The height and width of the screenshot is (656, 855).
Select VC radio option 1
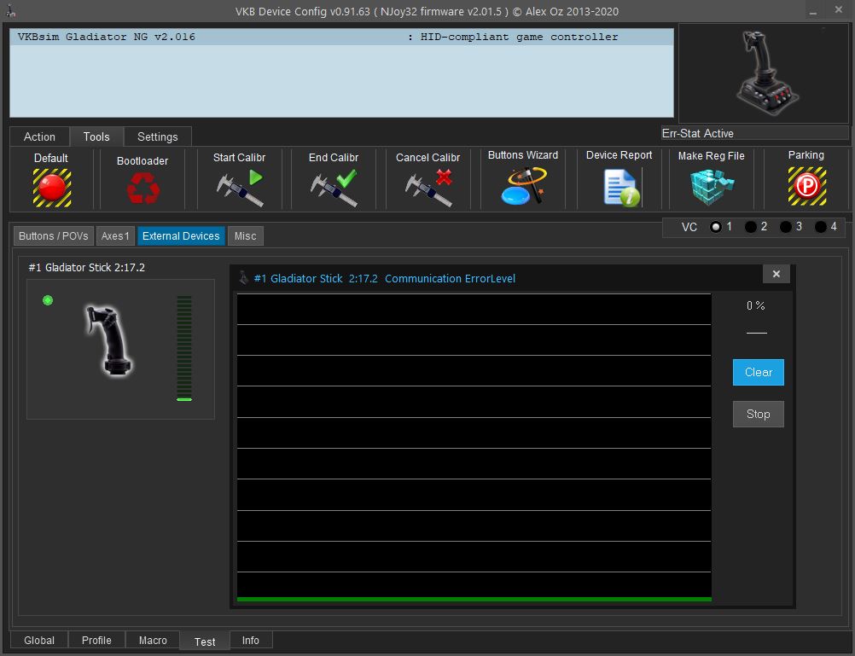pyautogui.click(x=716, y=227)
